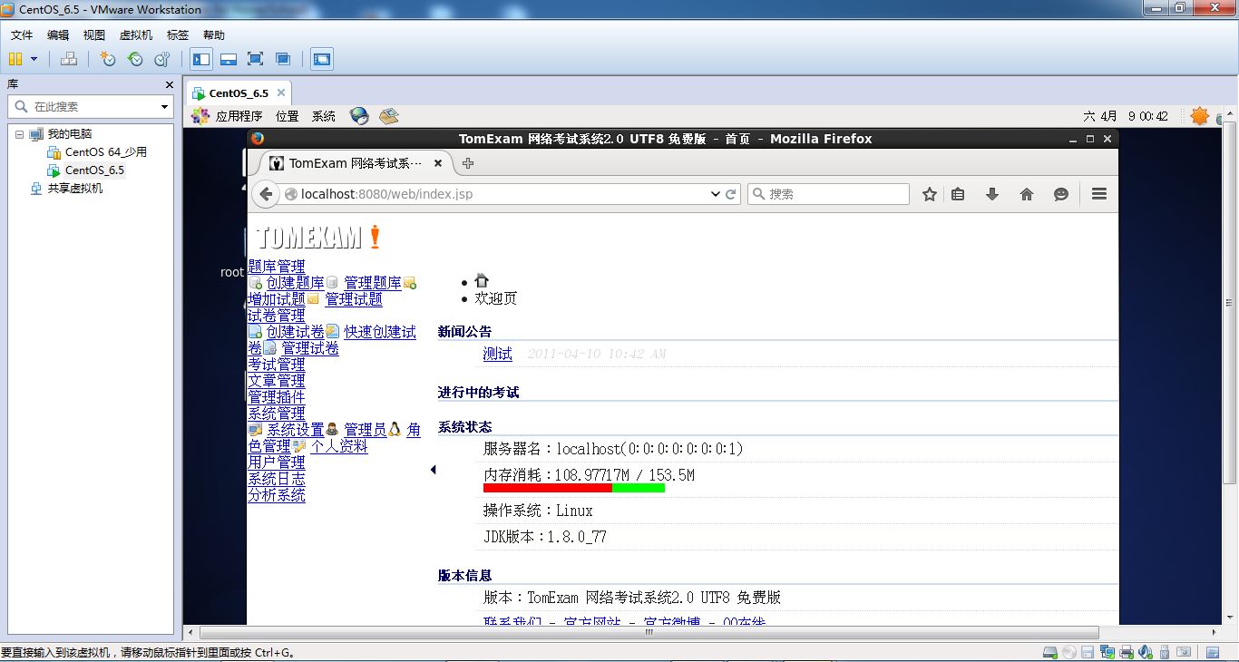Screen dimensions: 1239x662
Task: Open the 测试 news announcement link
Action: pos(498,354)
